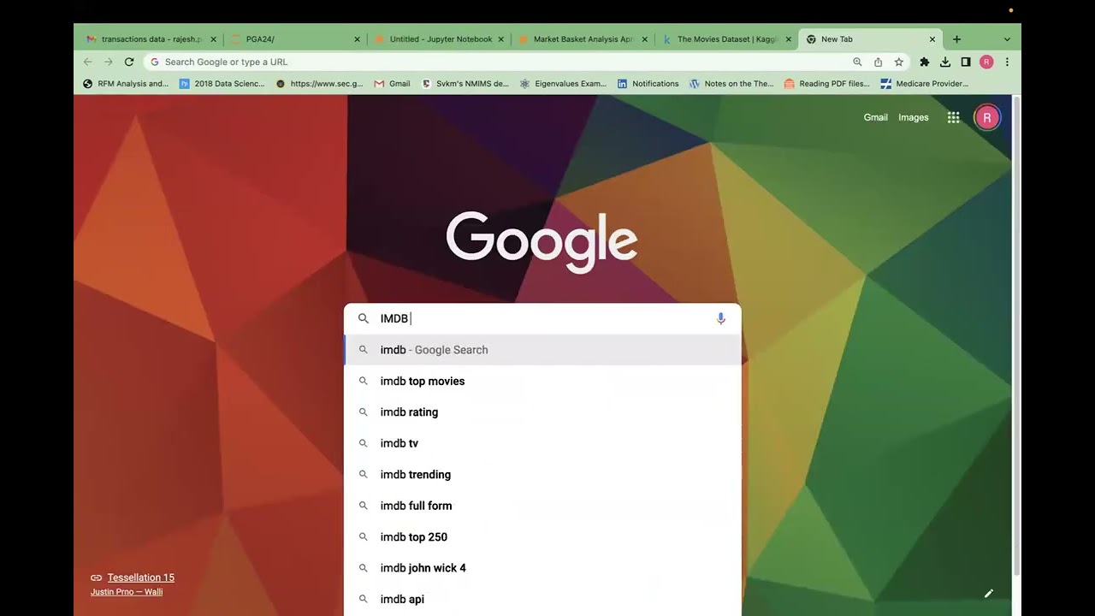Switch to The Movies Dataset Kaggle tab
Viewport: 1095px width, 616px height.
pos(726,39)
